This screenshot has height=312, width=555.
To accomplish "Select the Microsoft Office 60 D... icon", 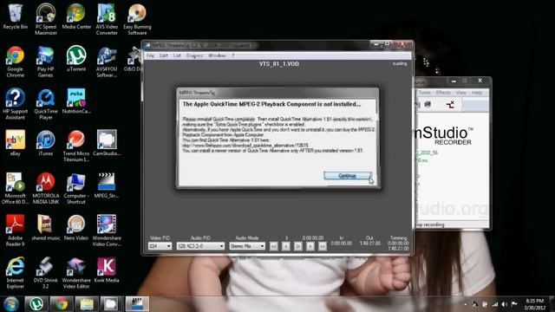I will click(16, 188).
